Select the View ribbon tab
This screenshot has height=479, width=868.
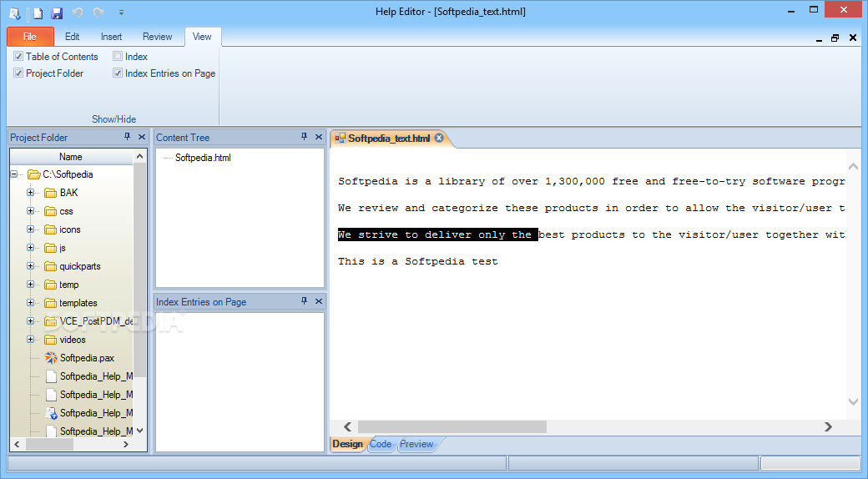point(202,37)
